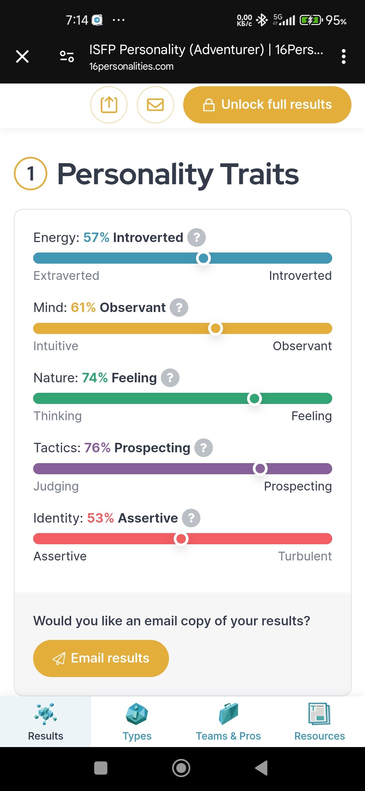This screenshot has height=791, width=365.
Task: Open help for Identity Assertive trait
Action: tap(191, 518)
